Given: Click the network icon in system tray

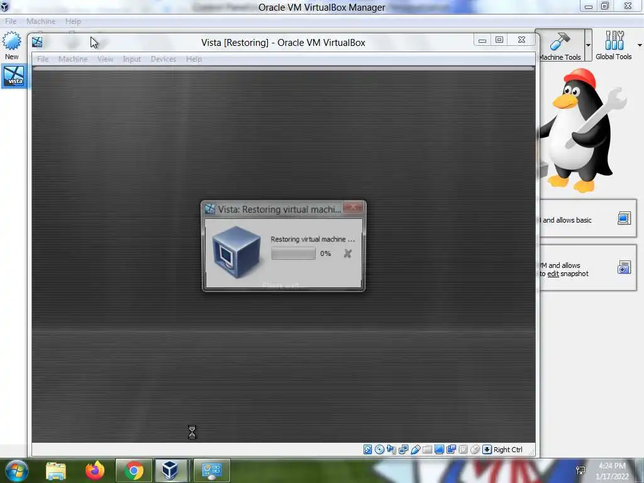Looking at the screenshot, I should 580,470.
